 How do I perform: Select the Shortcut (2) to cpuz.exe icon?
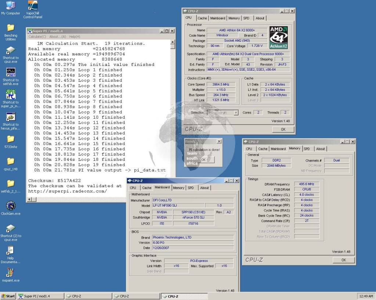11,233
